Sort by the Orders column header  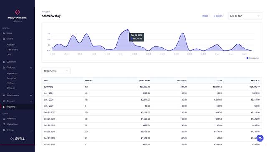pyautogui.click(x=88, y=81)
